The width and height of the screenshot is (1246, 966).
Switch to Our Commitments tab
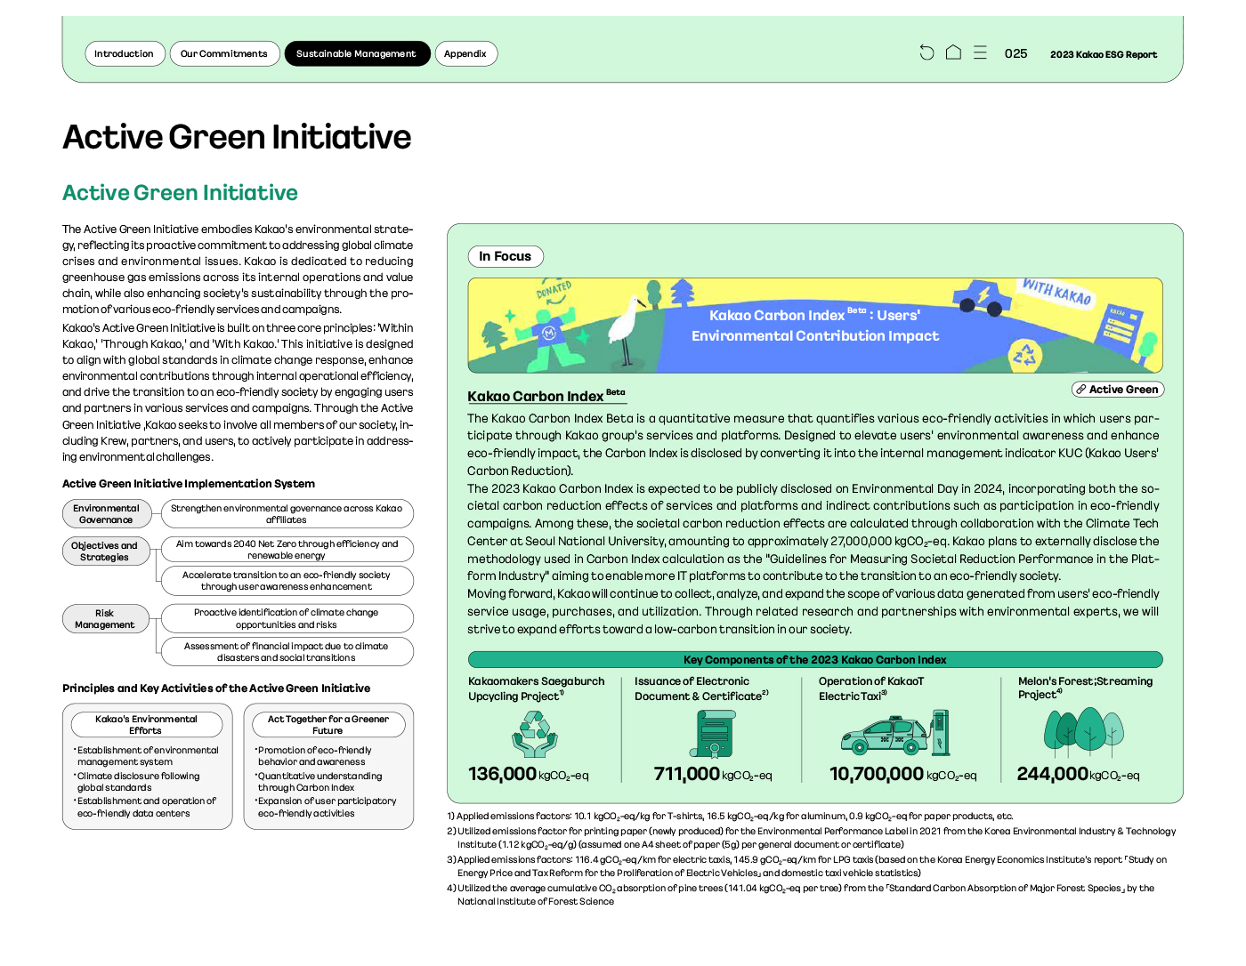tap(224, 53)
